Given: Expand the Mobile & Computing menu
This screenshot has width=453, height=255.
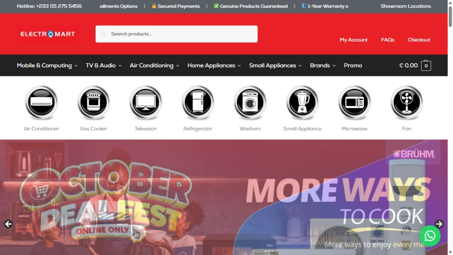Looking at the screenshot, I should [47, 66].
